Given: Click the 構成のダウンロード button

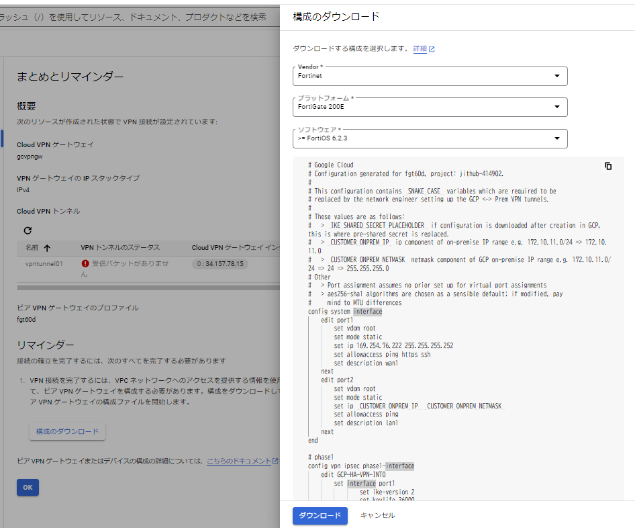Looking at the screenshot, I should click(x=67, y=431).
